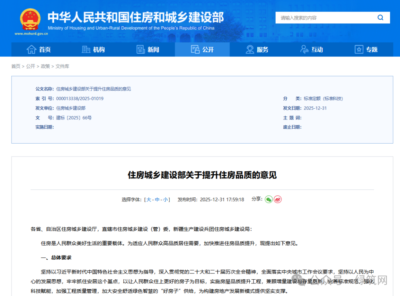Click document number 建标〔2025〕66号

74,118
